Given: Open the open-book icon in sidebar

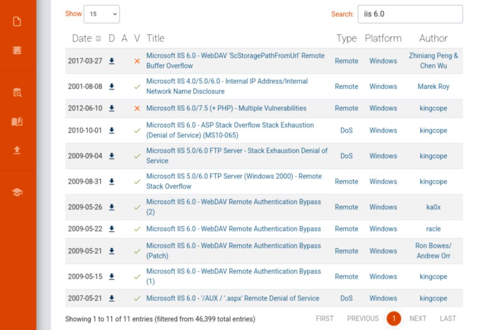Looking at the screenshot, I should coord(17,122).
